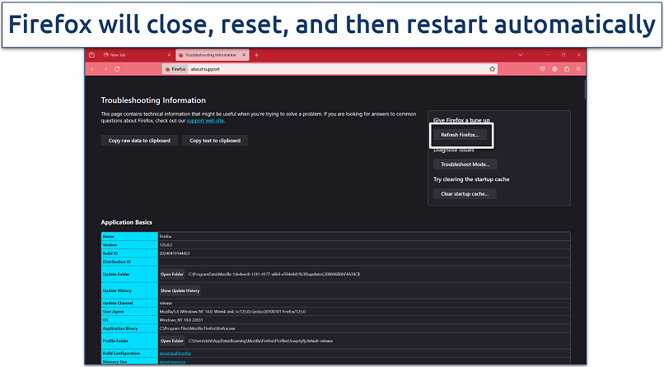The width and height of the screenshot is (664, 367).
Task: Open a new tab with the plus button
Action: (256, 55)
